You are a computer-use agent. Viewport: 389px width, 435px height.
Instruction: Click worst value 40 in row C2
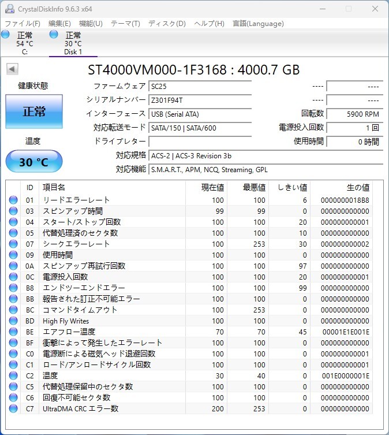(261, 375)
